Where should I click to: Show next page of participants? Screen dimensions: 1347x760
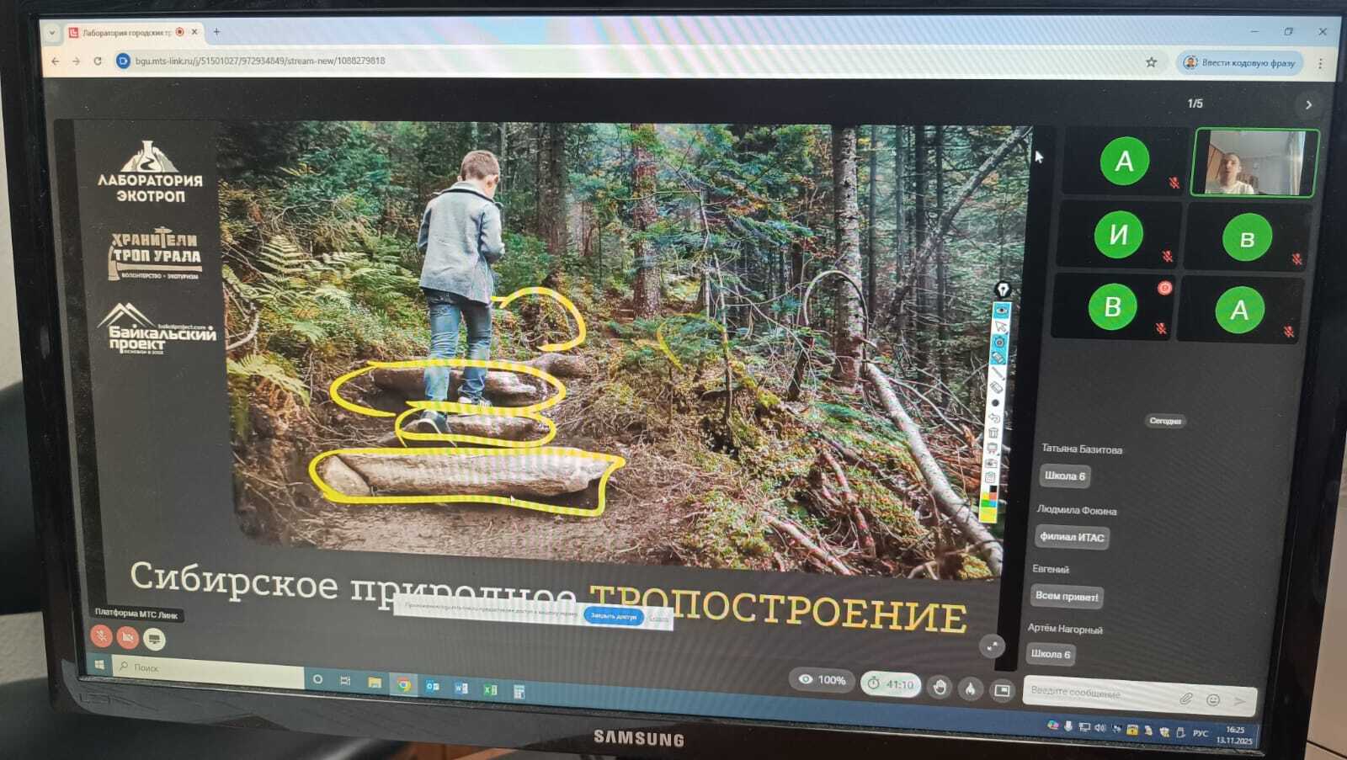[1308, 105]
